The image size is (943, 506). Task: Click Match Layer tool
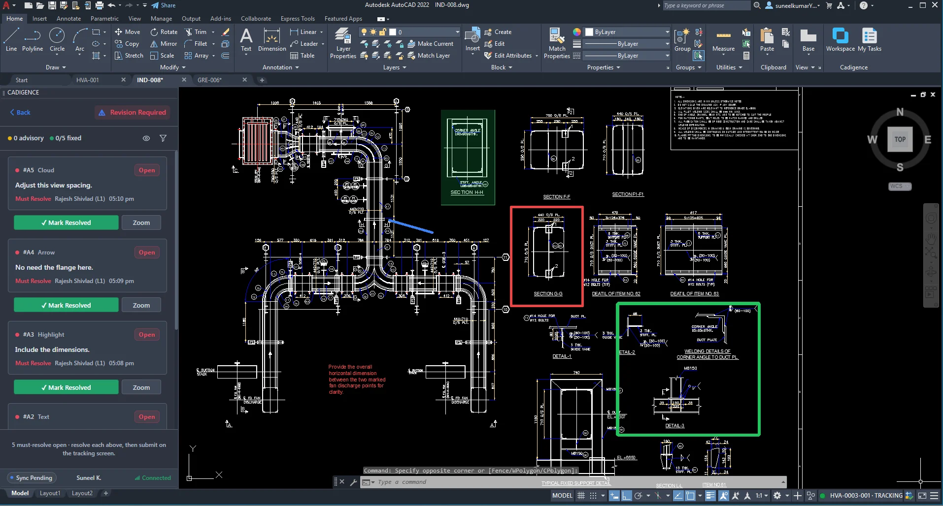(429, 56)
